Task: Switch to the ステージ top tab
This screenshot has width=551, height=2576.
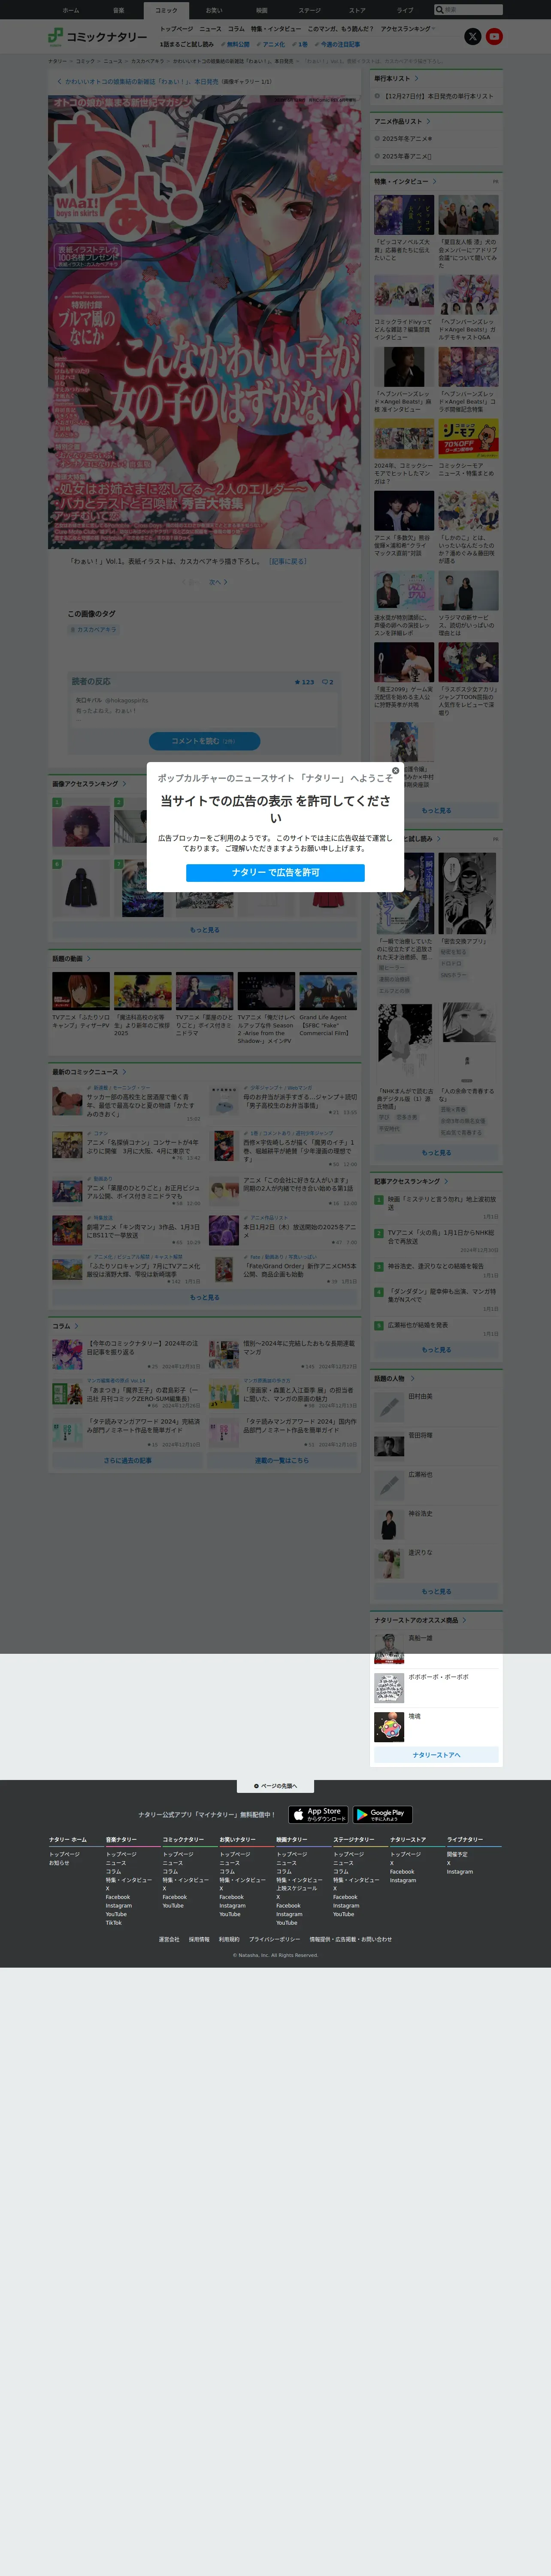Action: point(310,10)
